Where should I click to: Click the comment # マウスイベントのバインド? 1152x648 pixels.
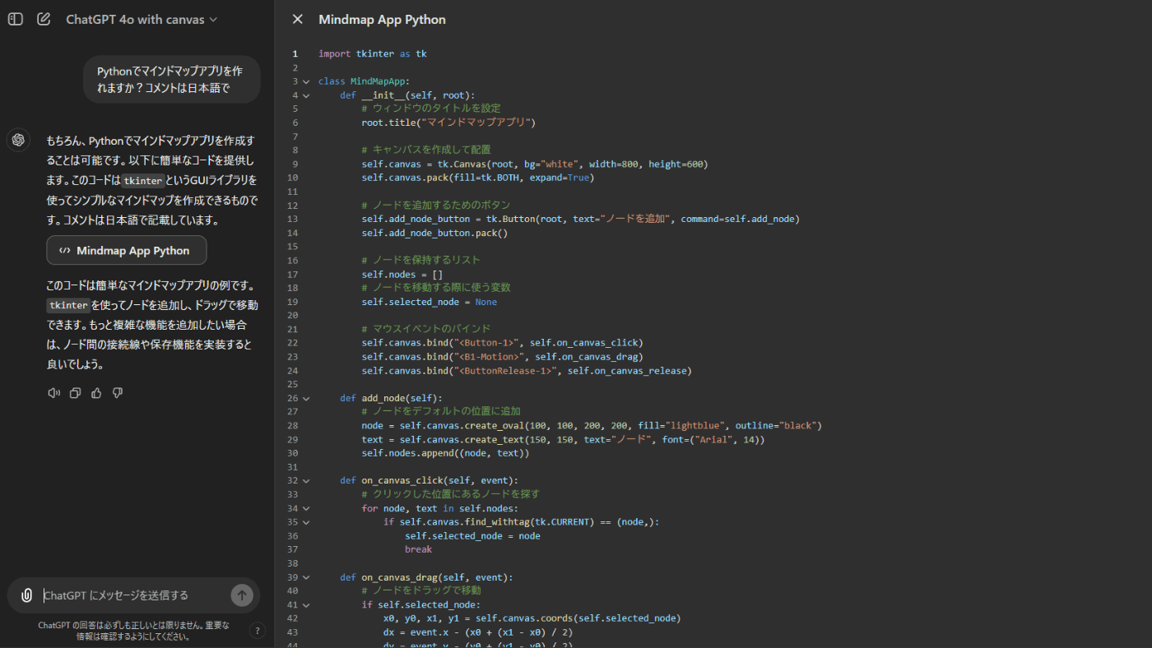(x=426, y=329)
